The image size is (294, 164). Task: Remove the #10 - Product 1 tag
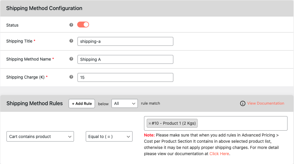[x=150, y=123]
